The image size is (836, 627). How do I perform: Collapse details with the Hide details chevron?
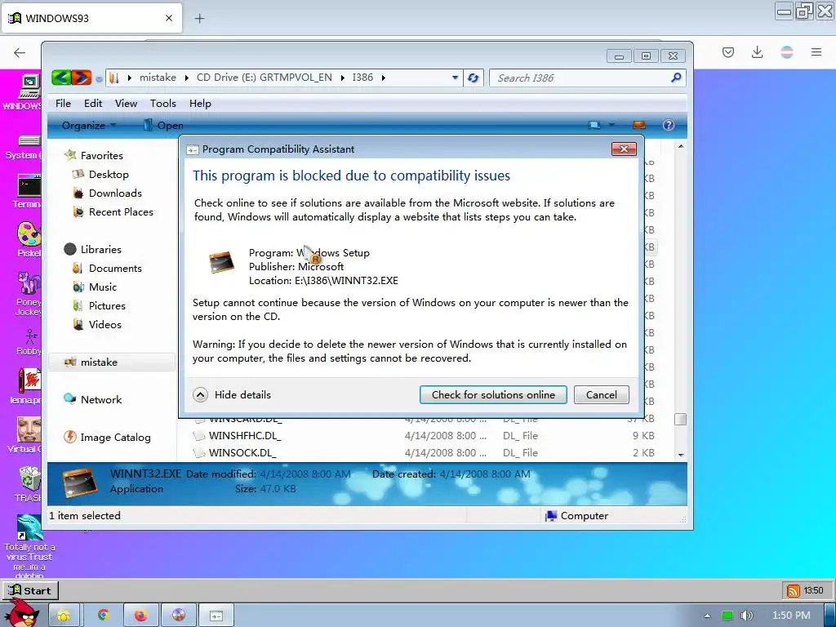[200, 394]
